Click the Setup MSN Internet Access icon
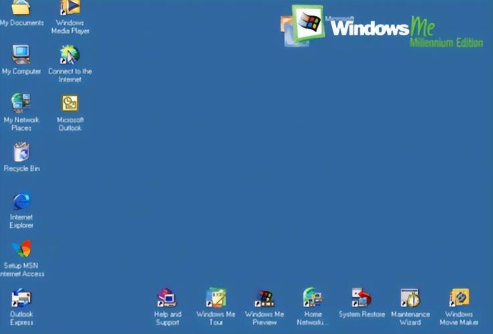 coord(21,248)
